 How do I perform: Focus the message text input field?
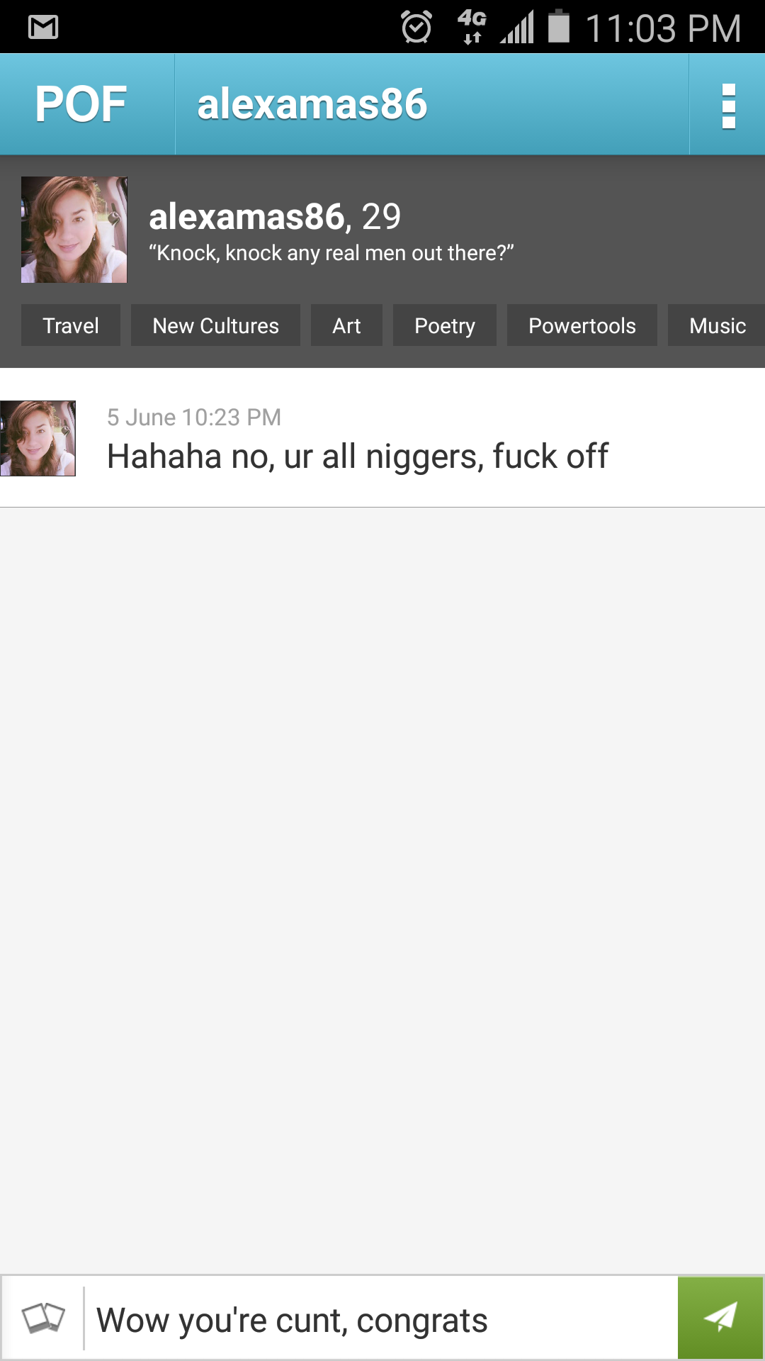(382, 1320)
